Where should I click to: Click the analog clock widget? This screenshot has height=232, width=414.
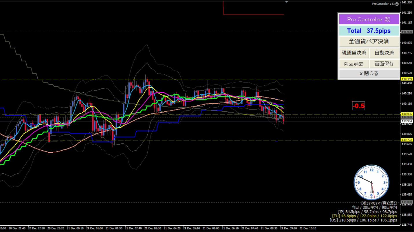[x=371, y=182]
